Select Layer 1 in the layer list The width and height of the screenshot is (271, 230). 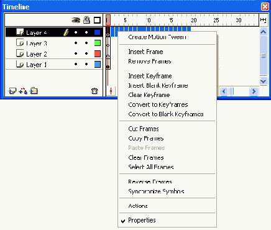tap(37, 65)
